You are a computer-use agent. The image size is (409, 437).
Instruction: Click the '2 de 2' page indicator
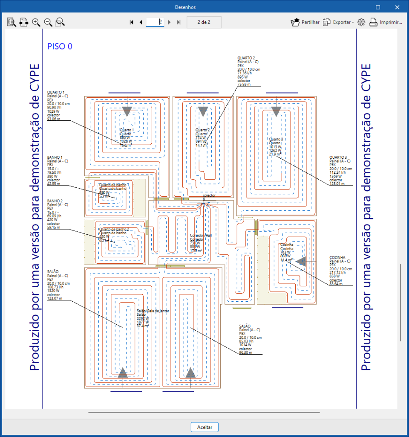[204, 22]
